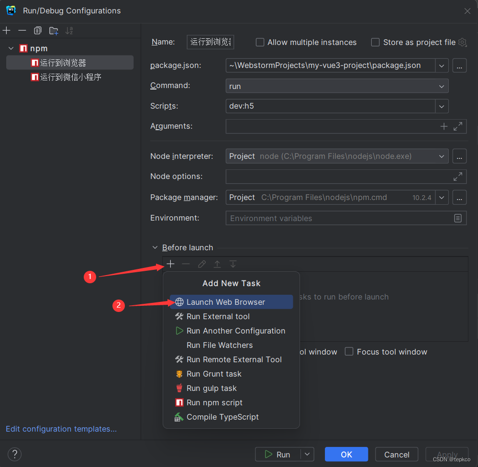Open the Node interpreter dropdown
Viewport: 478px width, 467px height.
[337, 156]
